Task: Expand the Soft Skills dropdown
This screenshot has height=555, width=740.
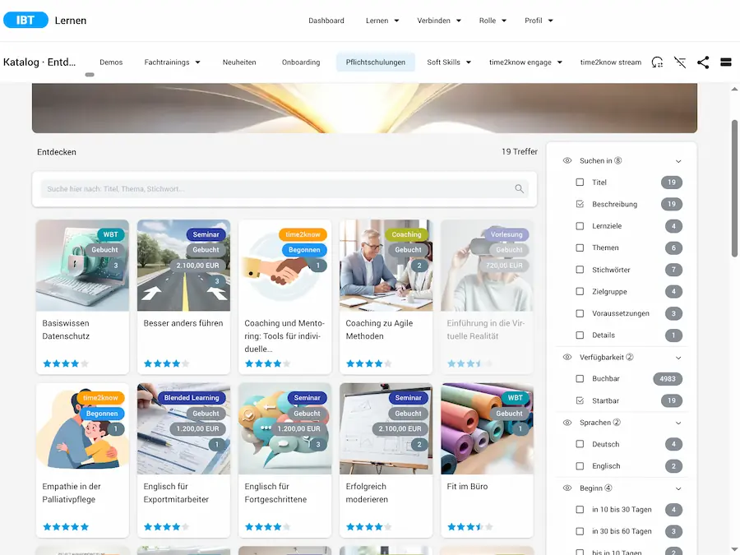Action: [x=449, y=62]
